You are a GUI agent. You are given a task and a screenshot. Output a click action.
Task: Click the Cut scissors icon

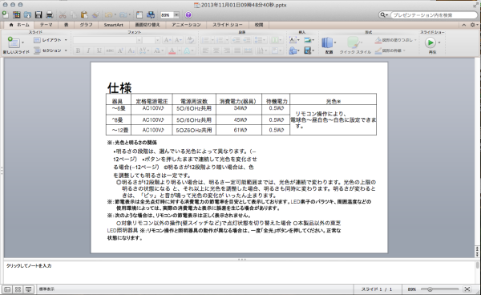(63, 14)
